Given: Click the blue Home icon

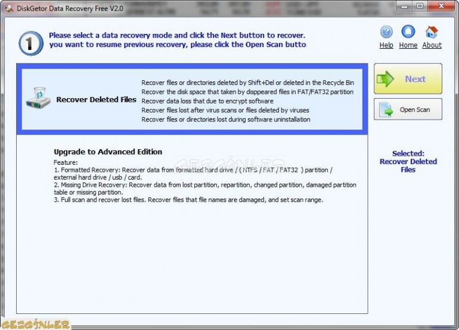Looking at the screenshot, I should point(408,32).
